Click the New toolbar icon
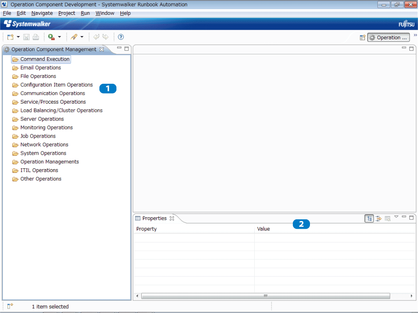The image size is (418, 313). pos(10,37)
